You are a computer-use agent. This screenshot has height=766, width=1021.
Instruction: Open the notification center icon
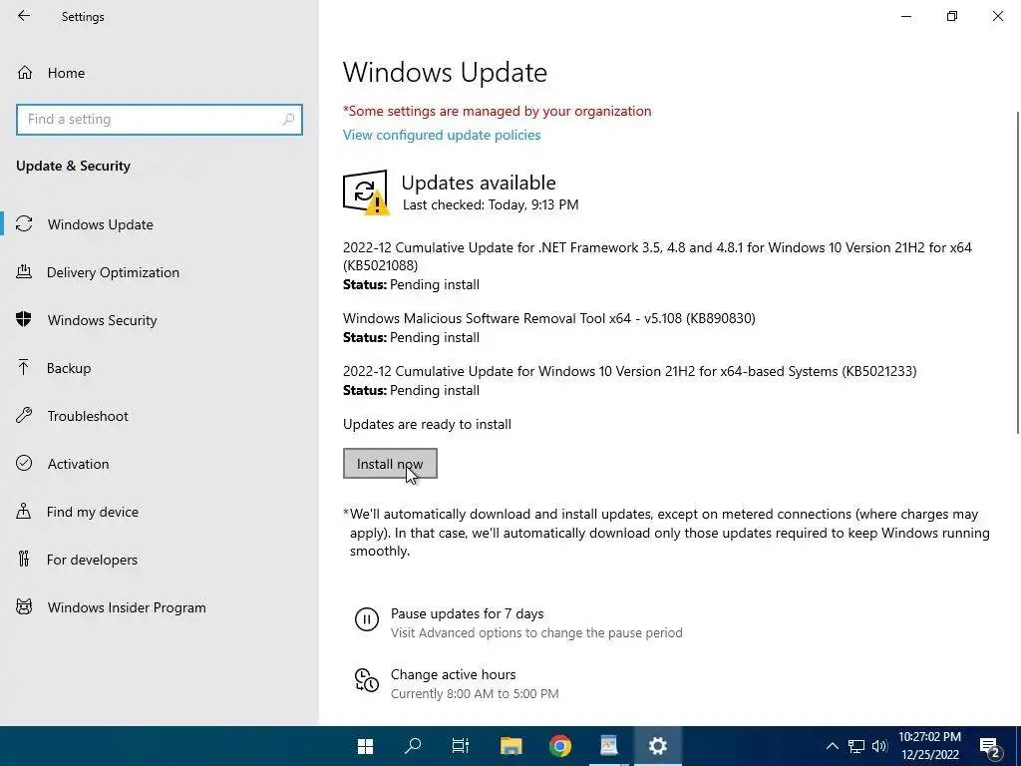(x=990, y=747)
